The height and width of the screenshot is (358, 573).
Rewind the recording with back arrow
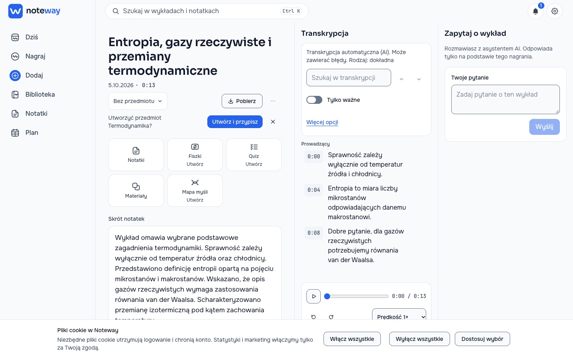314,317
